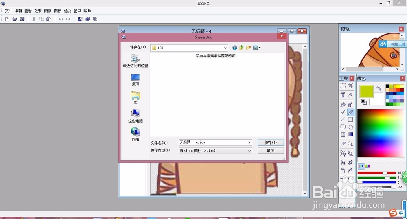Viewport: 407px width, 219px height.
Task: Select the Line drawing tool
Action: coord(343,119)
